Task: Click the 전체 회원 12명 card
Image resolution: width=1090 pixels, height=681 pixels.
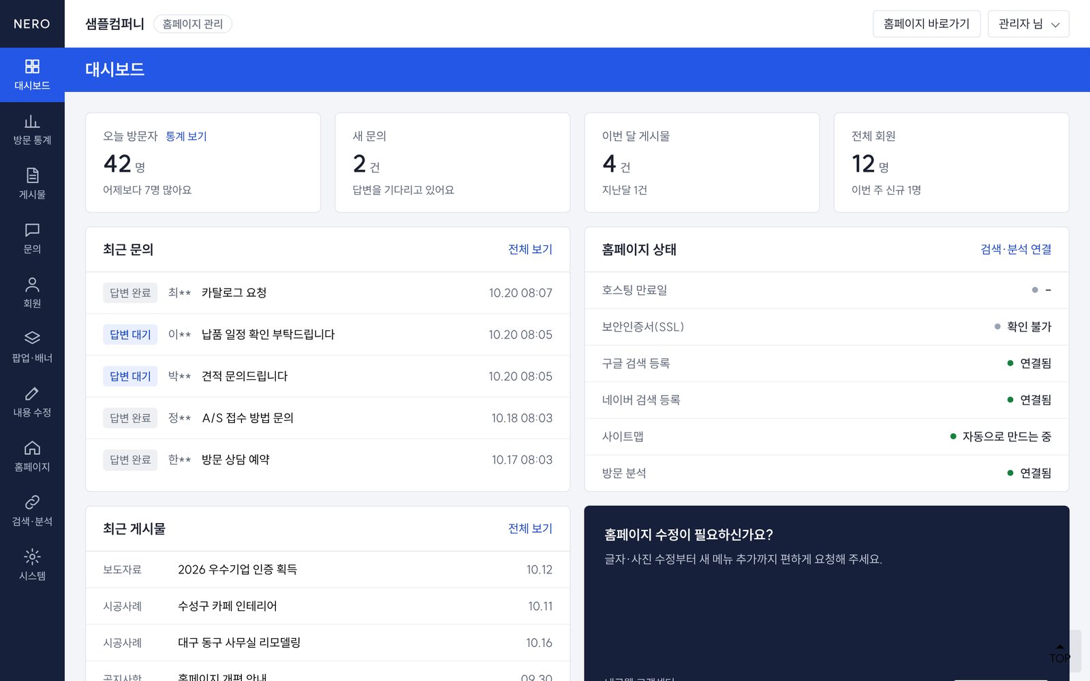Action: coord(952,163)
